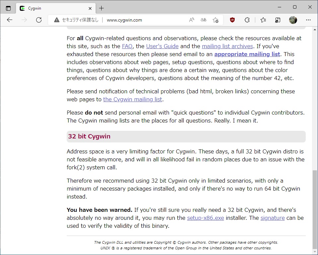Screen dimensions: 318x255
Task: Open the user profile avatar
Action: (x=293, y=20)
